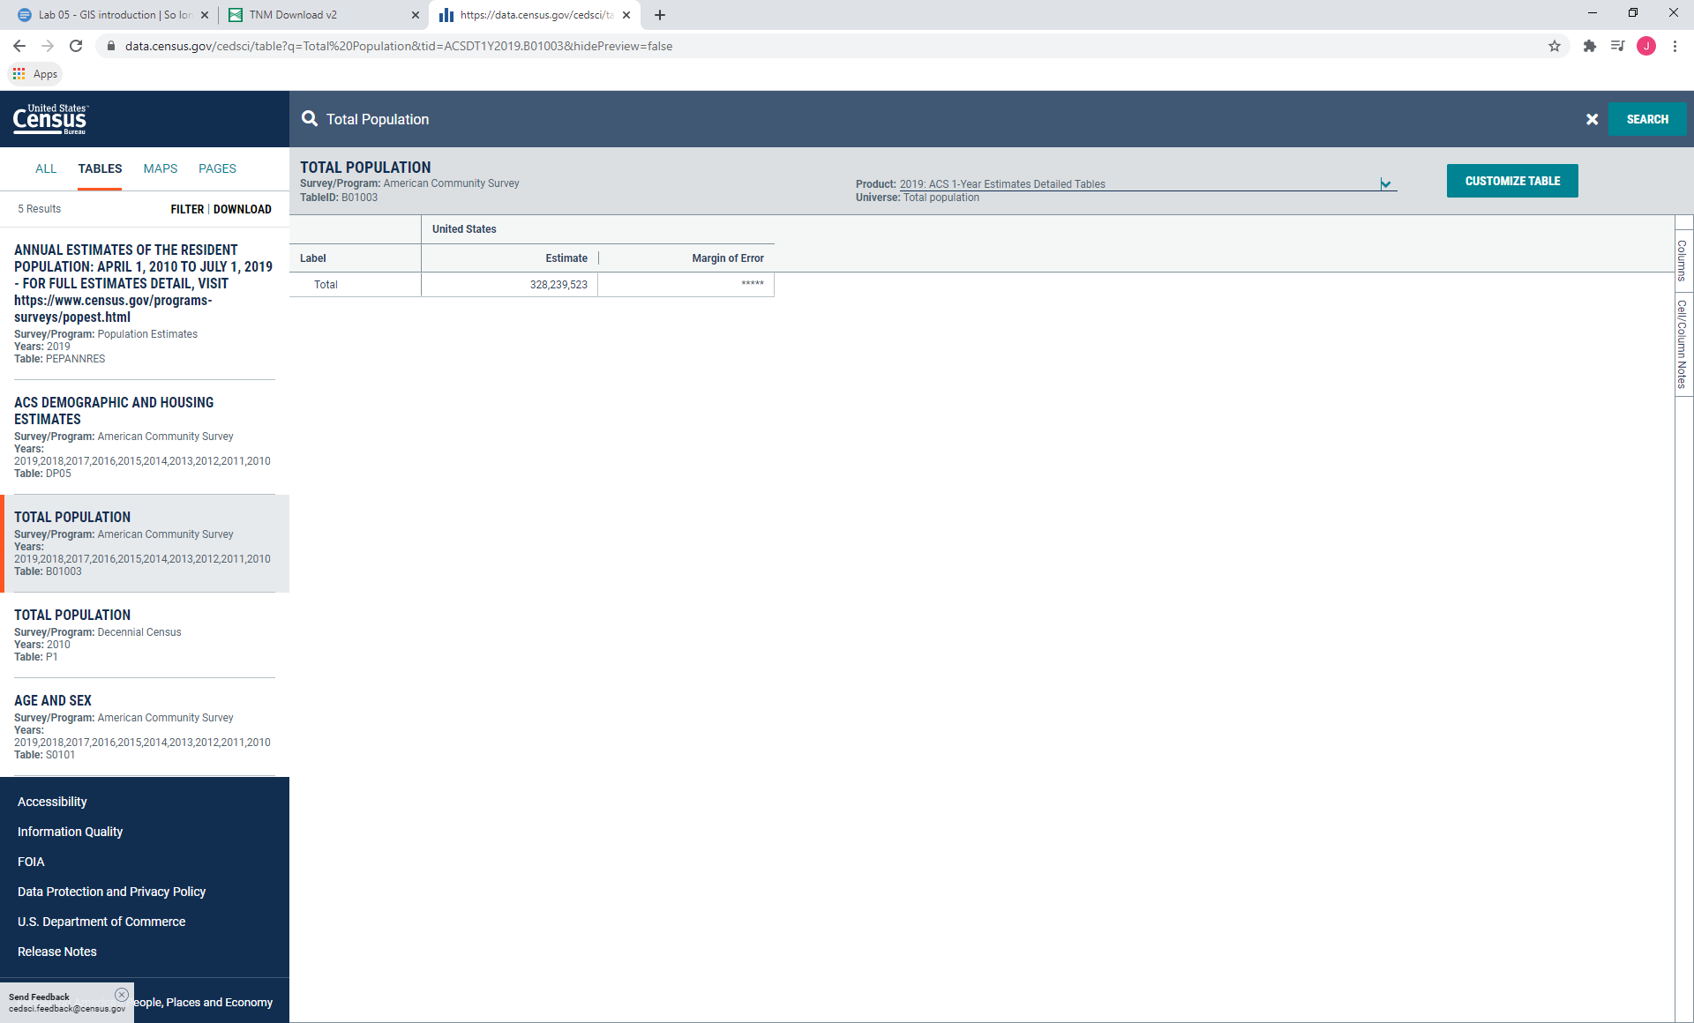This screenshot has height=1023, width=1694.
Task: Click the 328,239,523 estimate cell
Action: click(x=510, y=285)
